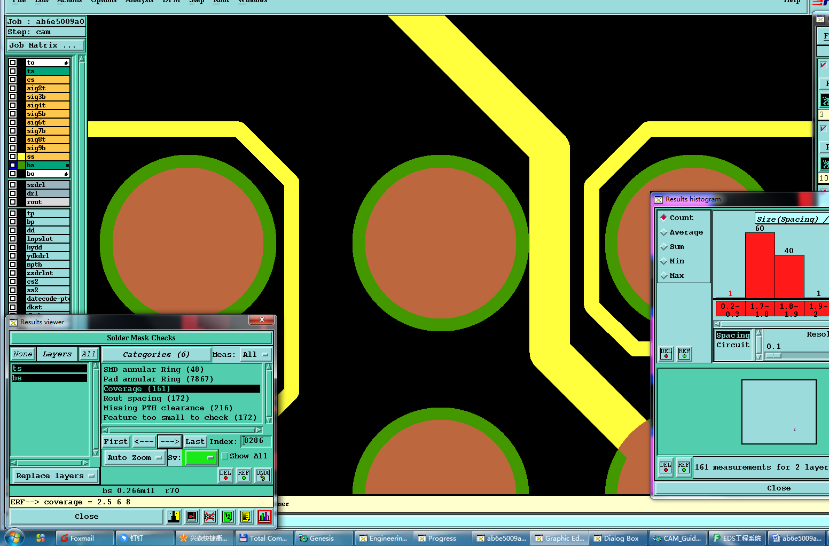Viewport: 829px width, 546px height.
Task: Switch to the Genesis taskbar window
Action: (x=324, y=538)
